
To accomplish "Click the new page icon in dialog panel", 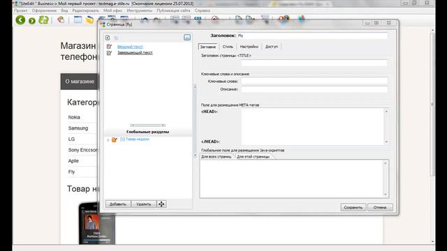I will (x=108, y=38).
